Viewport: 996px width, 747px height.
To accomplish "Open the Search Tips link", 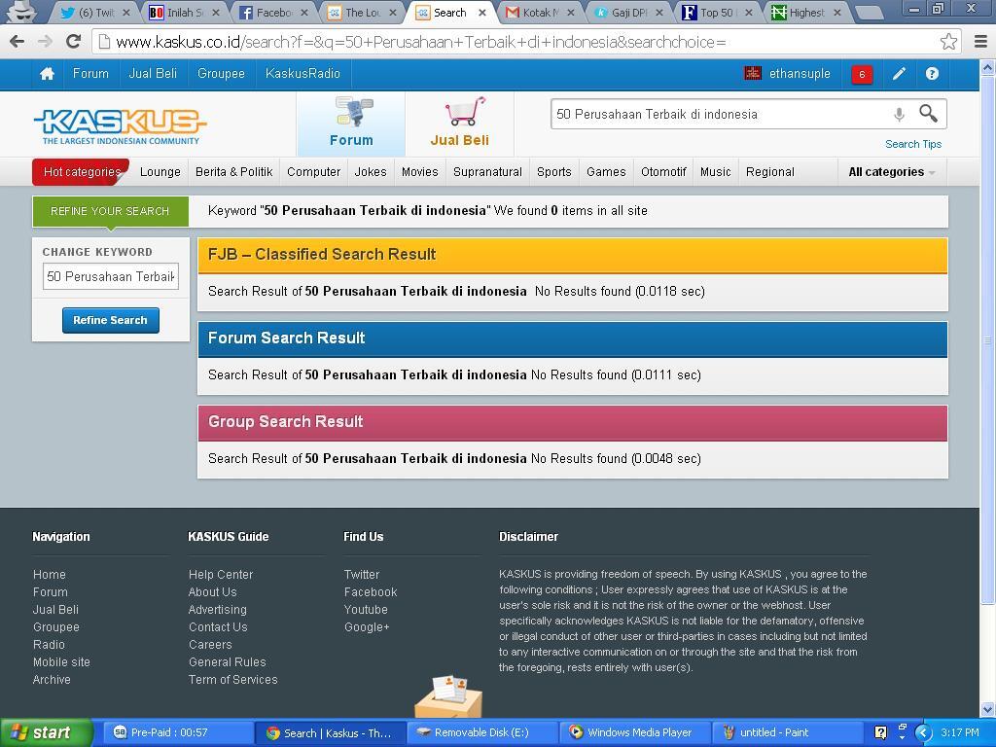I will (x=913, y=144).
